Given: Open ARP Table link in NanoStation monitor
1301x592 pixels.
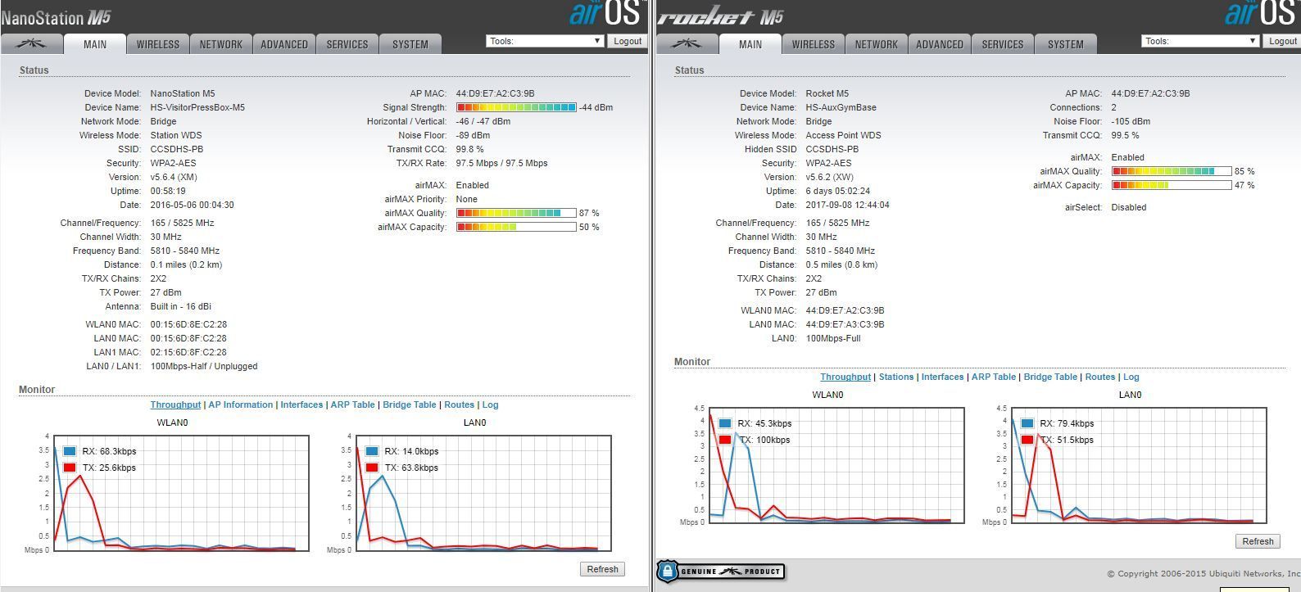Looking at the screenshot, I should point(352,404).
